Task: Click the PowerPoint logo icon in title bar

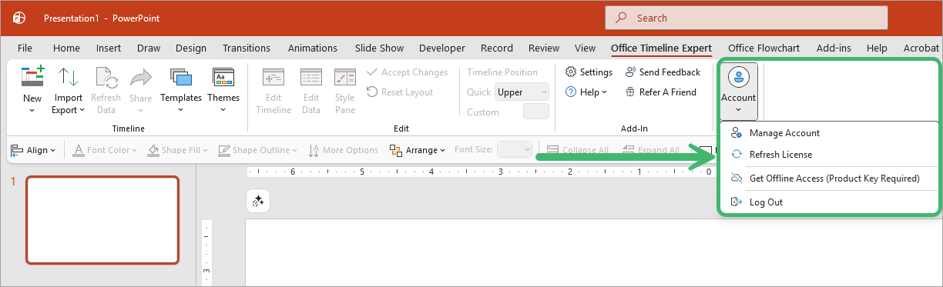Action: (18, 18)
